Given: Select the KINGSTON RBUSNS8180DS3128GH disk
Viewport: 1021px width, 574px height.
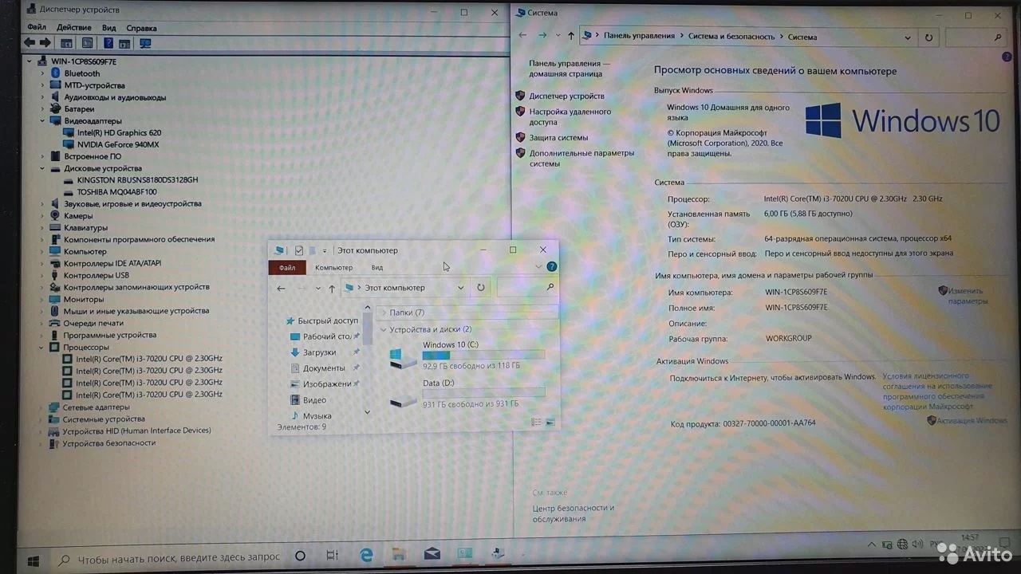Looking at the screenshot, I should 137,179.
